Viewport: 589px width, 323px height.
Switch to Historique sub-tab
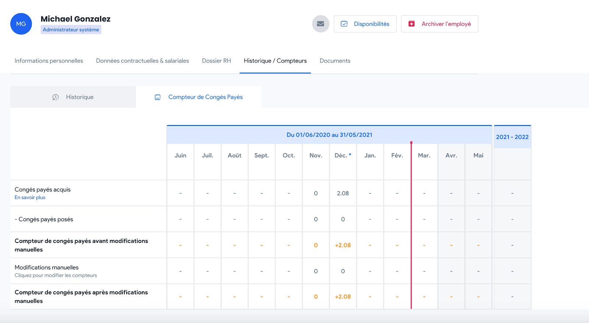point(73,97)
